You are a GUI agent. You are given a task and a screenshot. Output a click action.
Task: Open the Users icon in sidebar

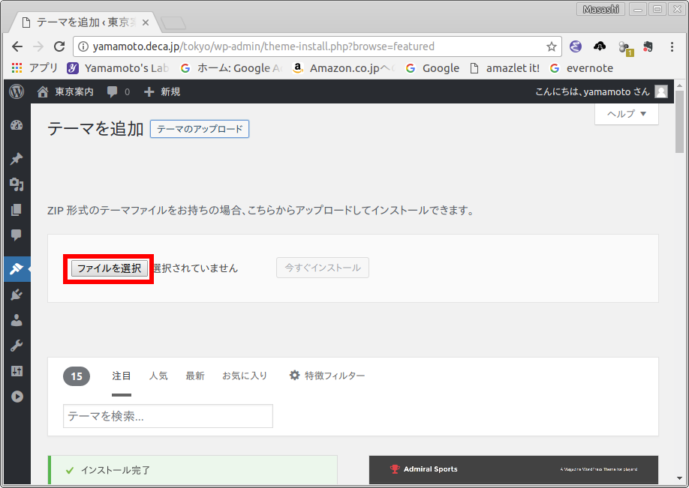16,320
